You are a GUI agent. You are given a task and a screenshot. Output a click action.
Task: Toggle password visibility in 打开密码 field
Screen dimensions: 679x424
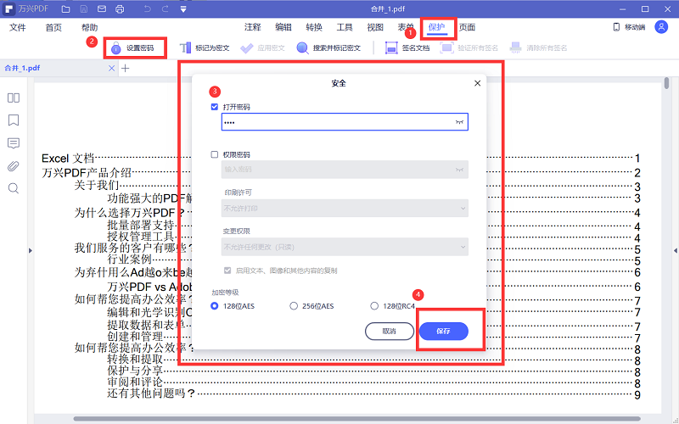coord(459,122)
